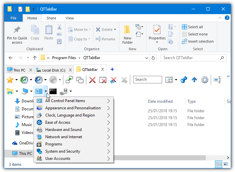Click the clone tab icon with green arrow
Screen dimensions: 235x172
coord(69,79)
